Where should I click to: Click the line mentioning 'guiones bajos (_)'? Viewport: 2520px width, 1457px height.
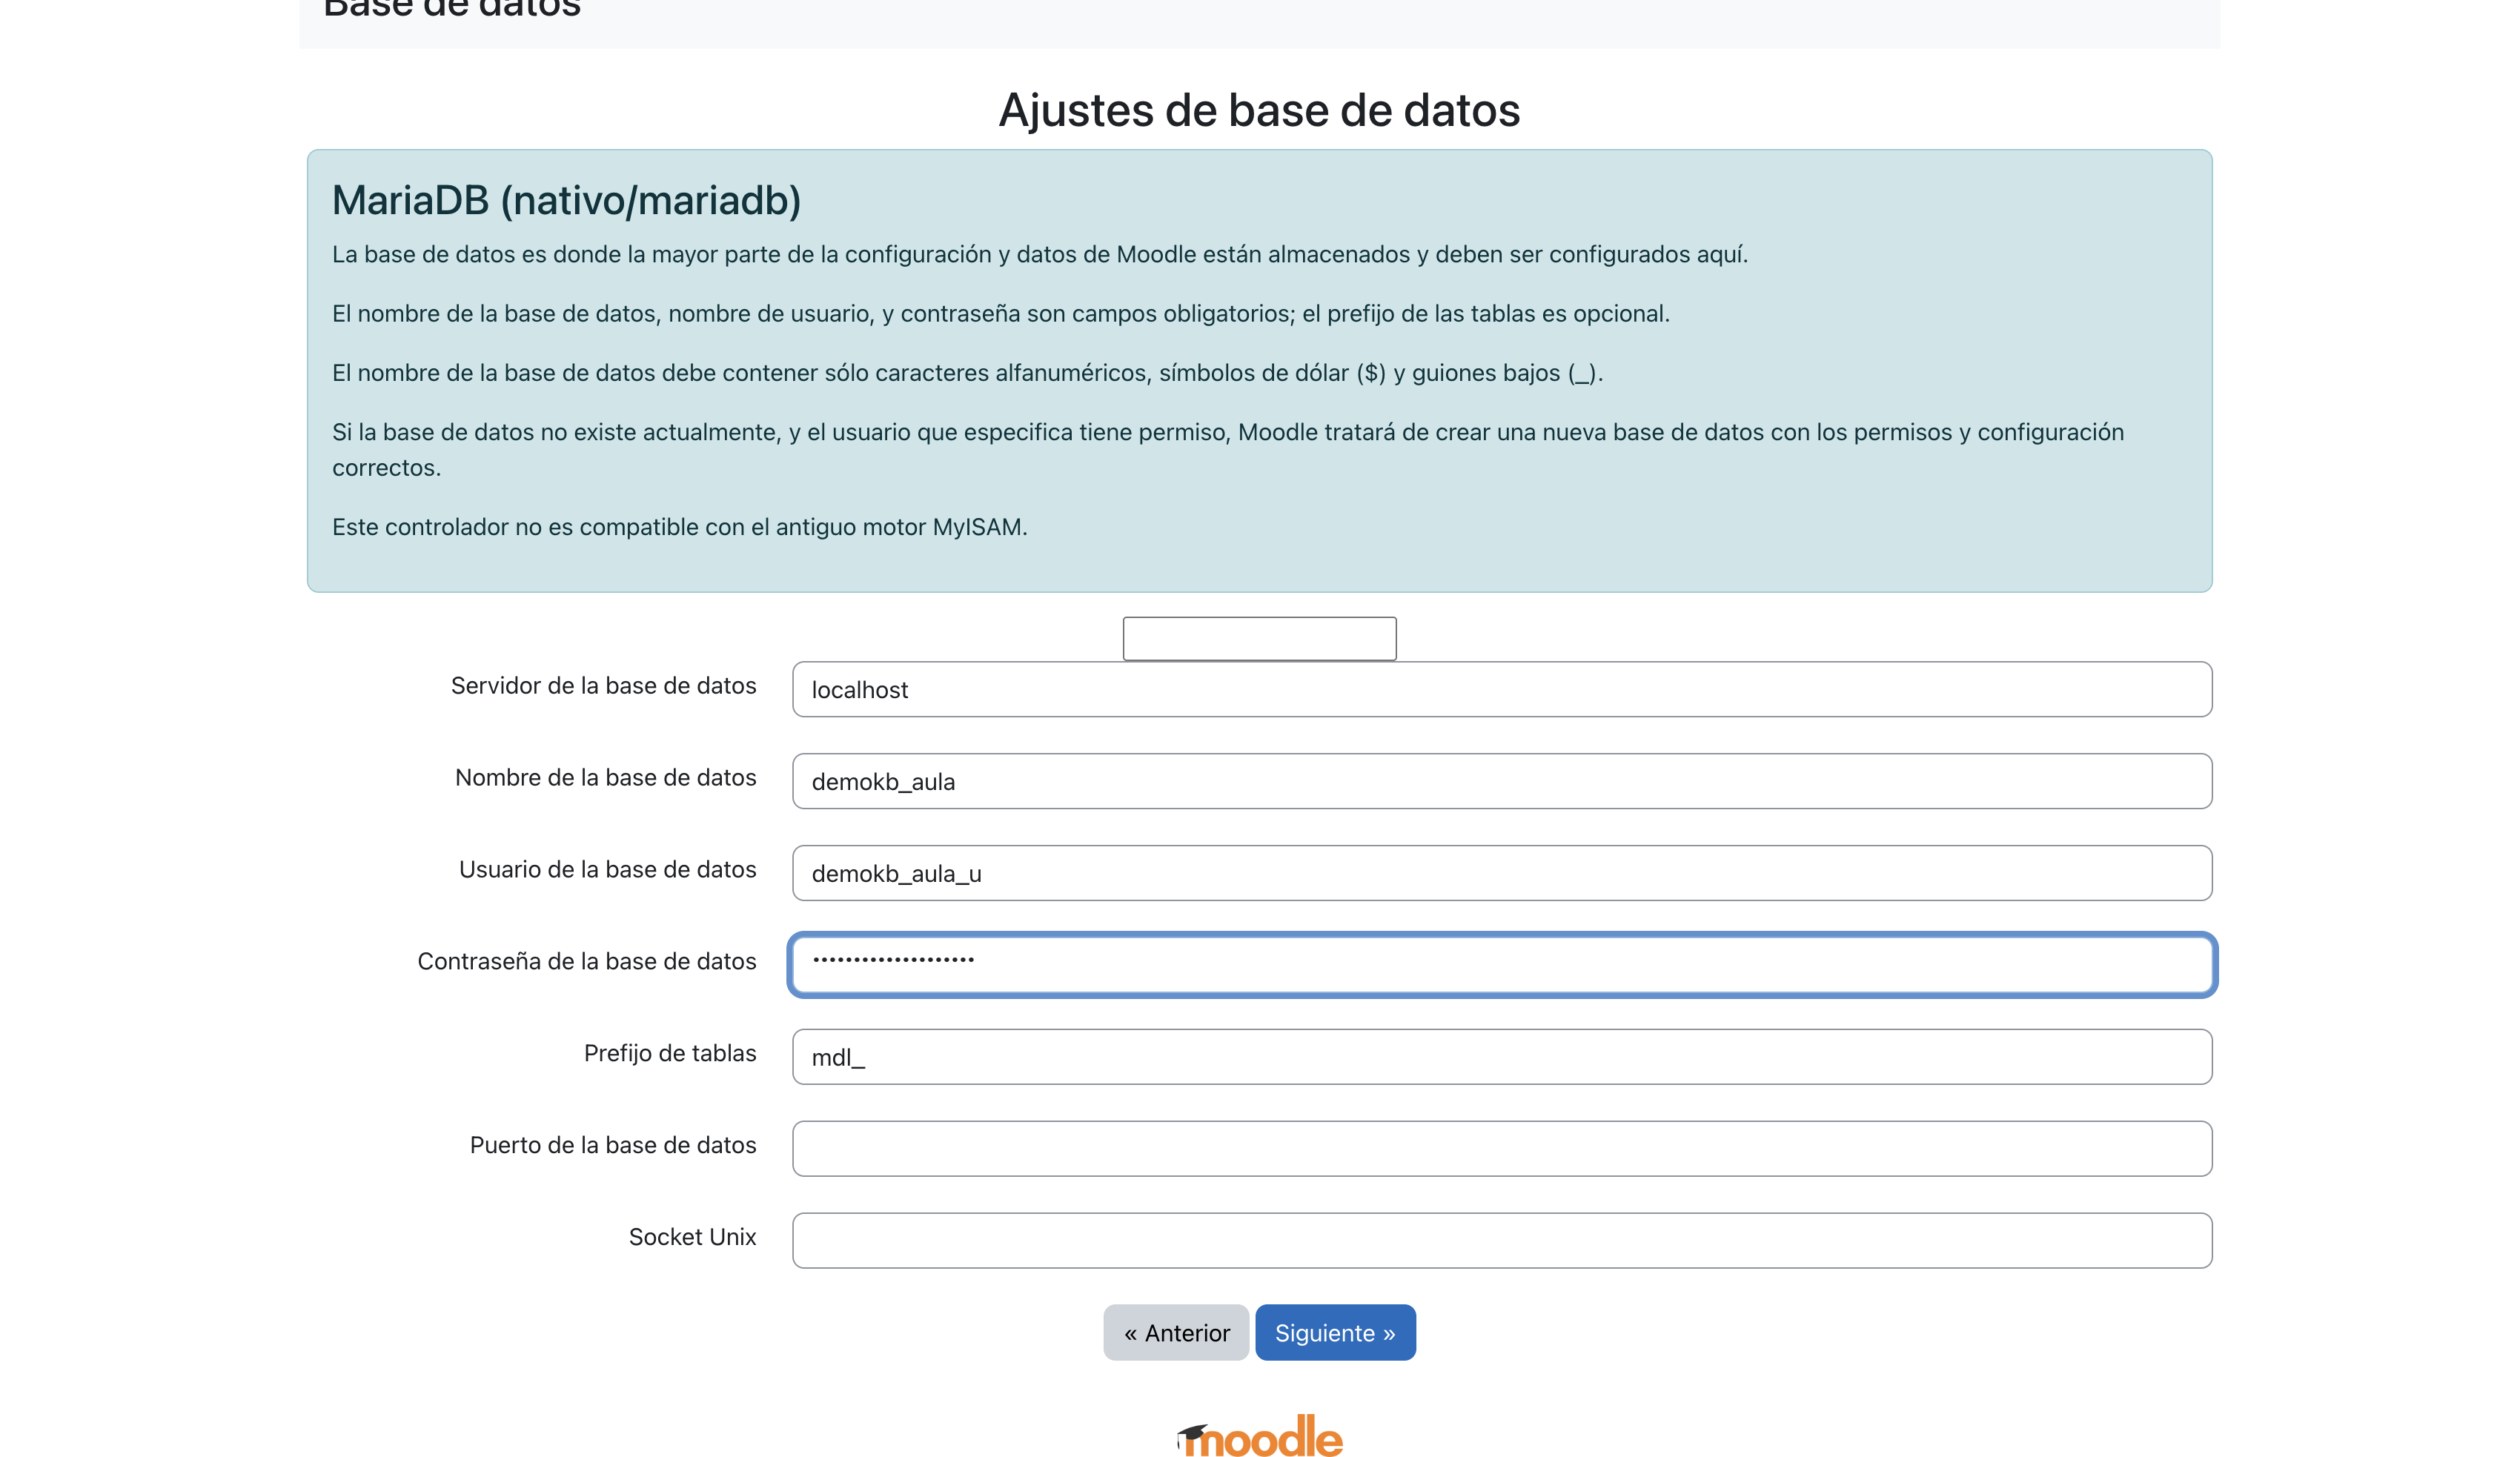pos(967,373)
